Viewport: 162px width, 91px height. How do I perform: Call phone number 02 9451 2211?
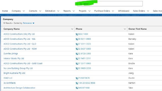[84, 58]
